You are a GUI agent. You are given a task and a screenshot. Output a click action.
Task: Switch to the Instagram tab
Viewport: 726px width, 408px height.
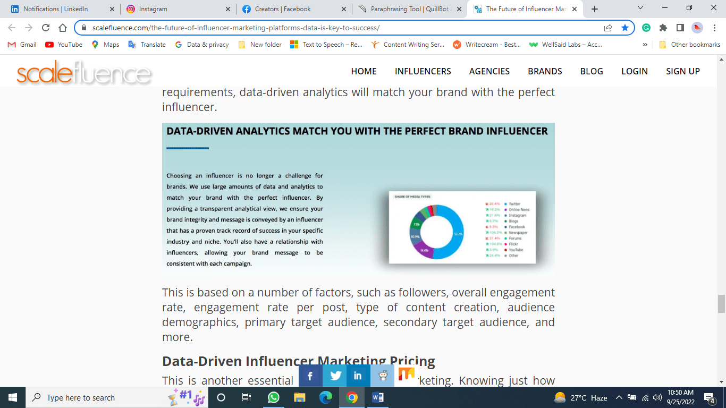tap(178, 9)
